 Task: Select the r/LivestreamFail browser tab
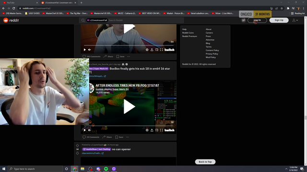(x=59, y=3)
